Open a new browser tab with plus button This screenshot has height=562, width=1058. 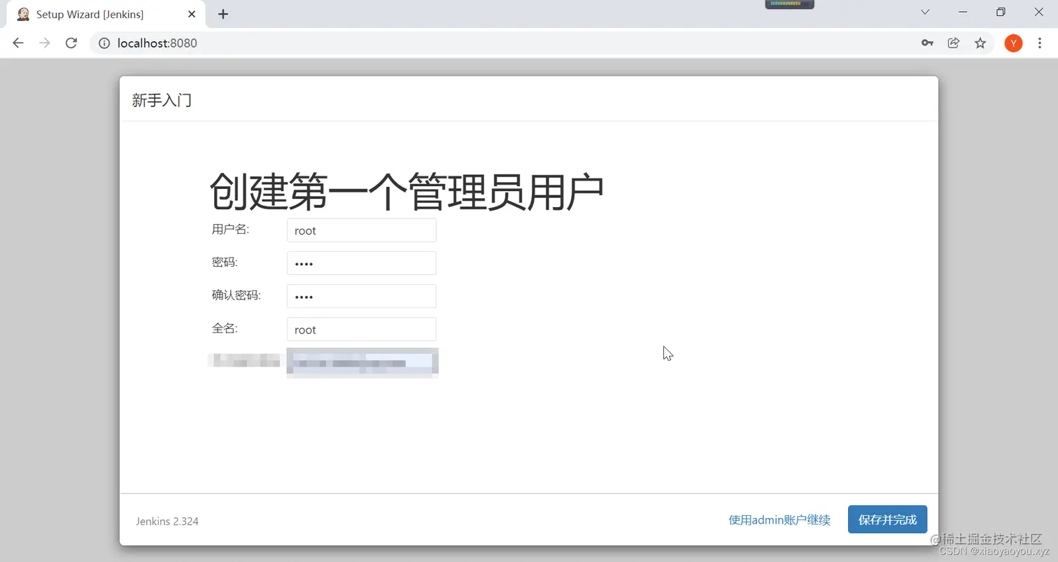(223, 14)
